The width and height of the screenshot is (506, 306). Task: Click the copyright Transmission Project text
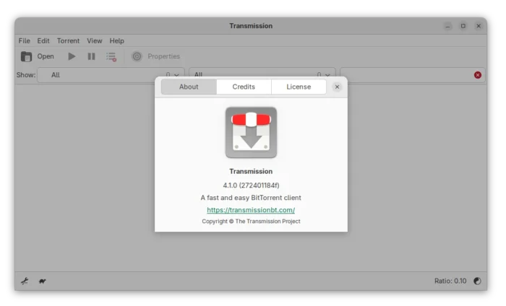point(251,222)
